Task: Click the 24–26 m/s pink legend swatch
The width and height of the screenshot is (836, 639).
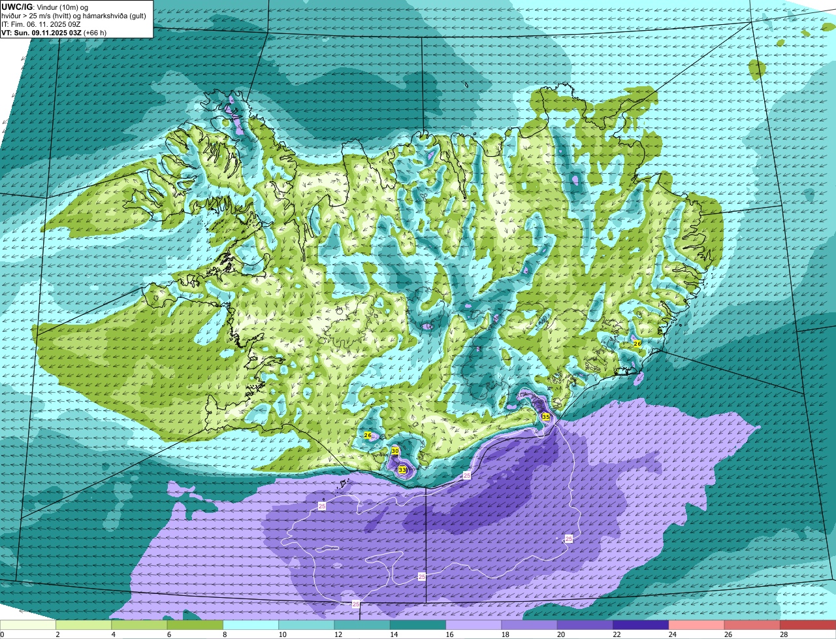Action: [x=697, y=625]
